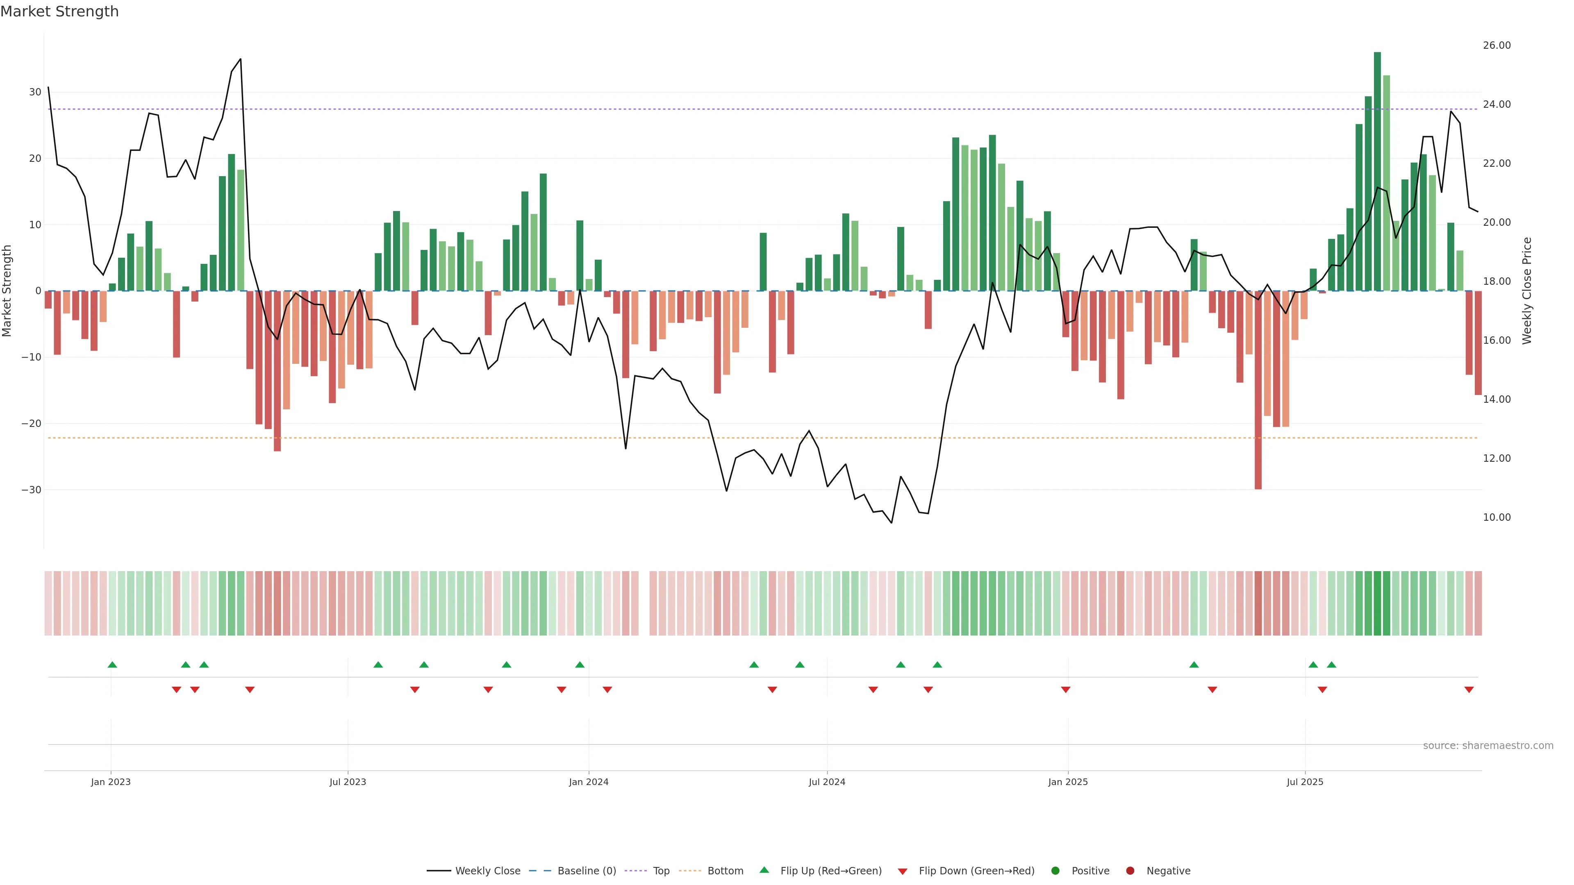Image resolution: width=1574 pixels, height=885 pixels.
Task: Click the Jan 2024 x-axis label
Action: [589, 782]
